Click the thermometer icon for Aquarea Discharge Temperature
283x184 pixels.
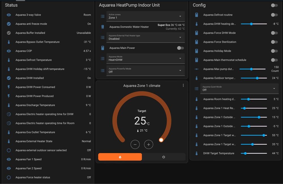coord(9,105)
